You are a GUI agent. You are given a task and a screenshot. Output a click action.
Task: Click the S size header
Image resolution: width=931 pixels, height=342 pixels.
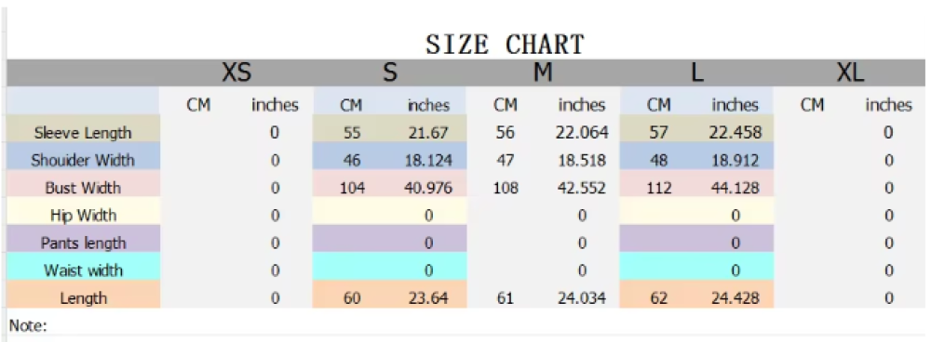(x=389, y=72)
